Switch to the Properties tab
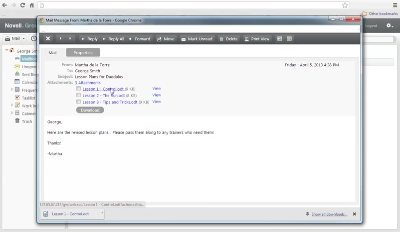 point(83,52)
